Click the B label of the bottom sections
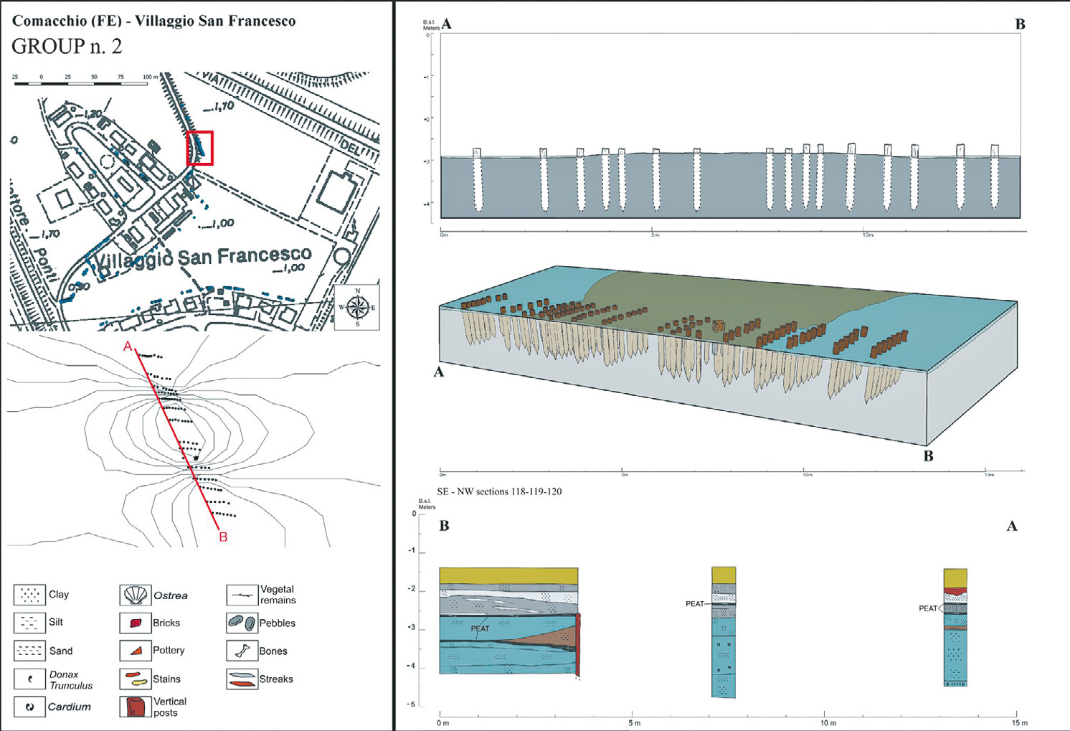 click(x=445, y=527)
